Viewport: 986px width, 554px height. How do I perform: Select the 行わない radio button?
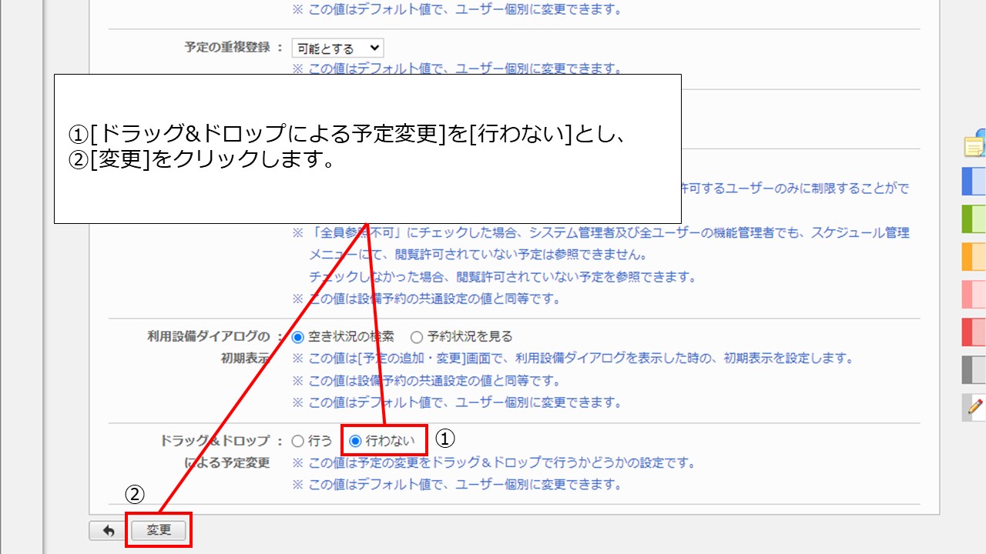point(355,441)
